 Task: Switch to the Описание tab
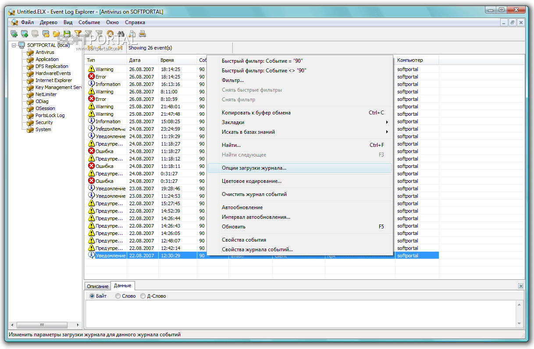tap(97, 286)
